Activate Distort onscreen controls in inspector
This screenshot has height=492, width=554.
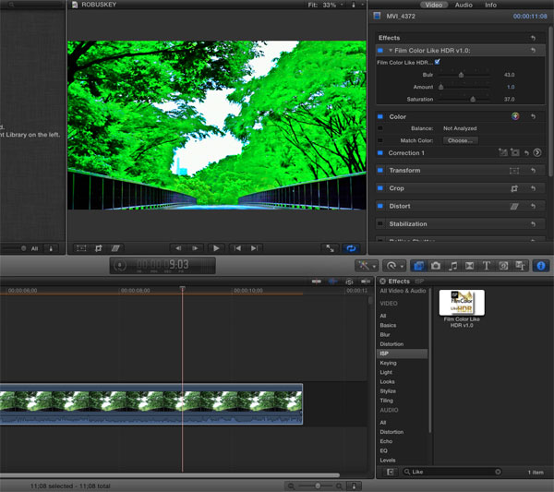(514, 206)
